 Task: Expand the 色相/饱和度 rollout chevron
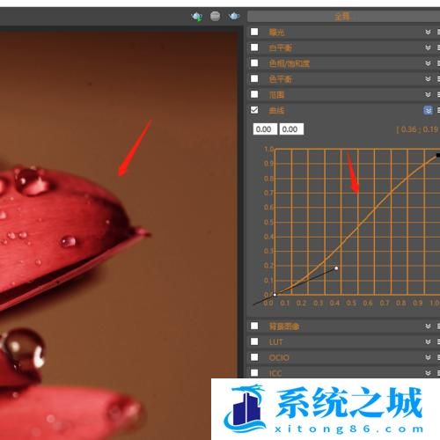[x=428, y=63]
